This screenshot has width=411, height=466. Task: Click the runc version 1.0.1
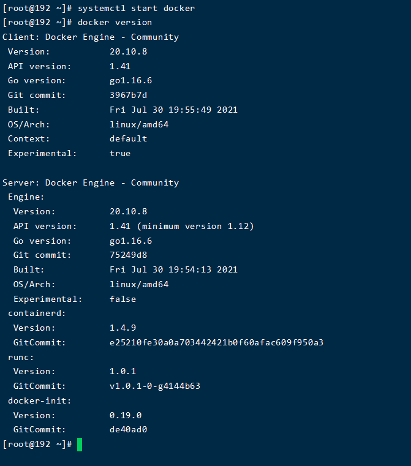click(x=123, y=372)
